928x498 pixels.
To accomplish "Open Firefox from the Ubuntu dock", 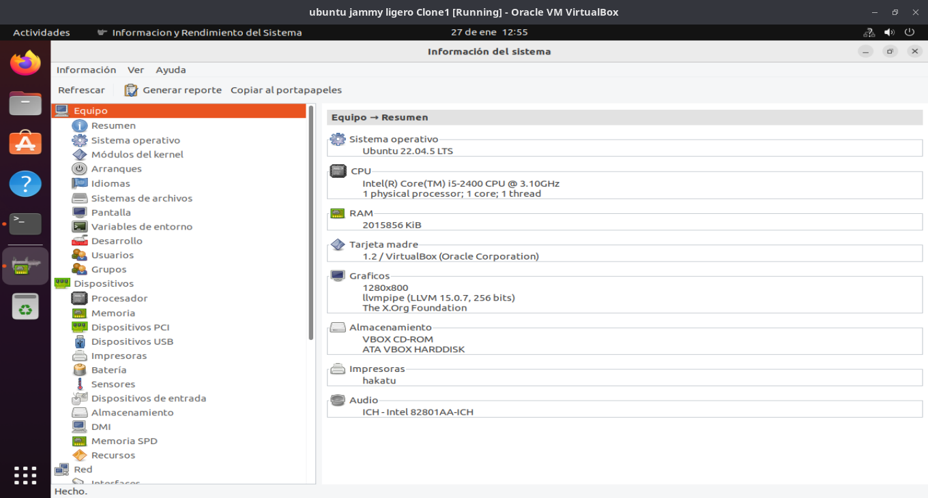I will click(x=25, y=63).
